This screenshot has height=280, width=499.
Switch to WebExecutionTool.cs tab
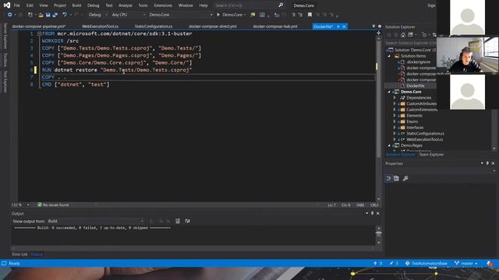100,26
